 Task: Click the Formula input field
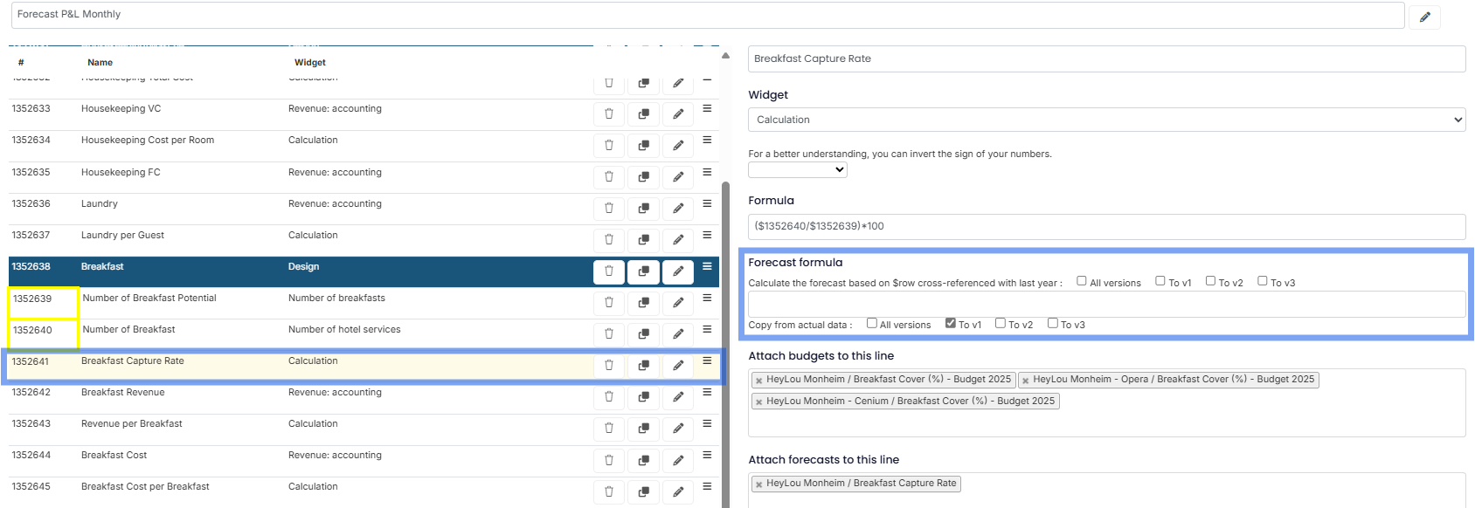[x=1106, y=226]
